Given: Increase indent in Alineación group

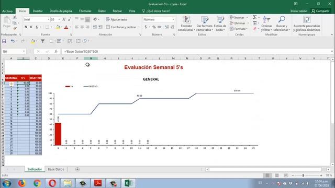Looking at the screenshot, I should 100,27.
